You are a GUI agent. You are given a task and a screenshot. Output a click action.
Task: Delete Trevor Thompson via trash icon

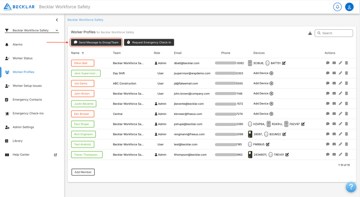[346, 154]
